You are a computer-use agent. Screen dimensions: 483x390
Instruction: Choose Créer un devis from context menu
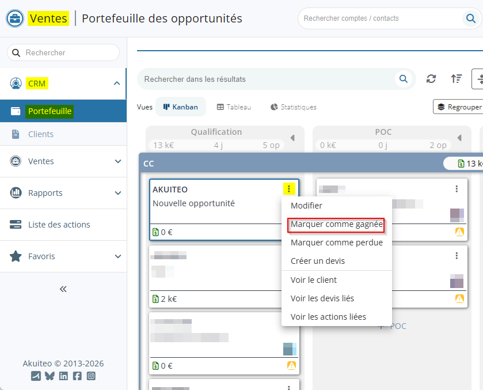click(x=318, y=261)
